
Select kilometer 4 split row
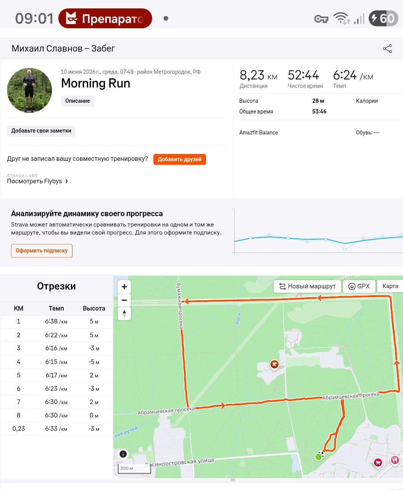click(x=56, y=362)
